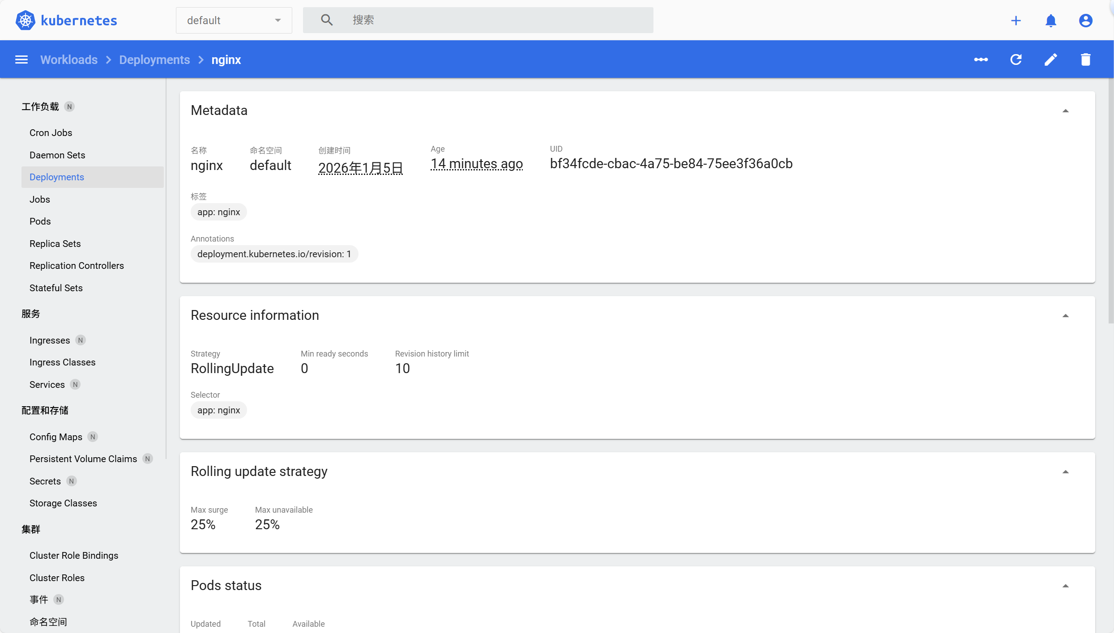Open the user account icon
This screenshot has width=1114, height=633.
1085,21
